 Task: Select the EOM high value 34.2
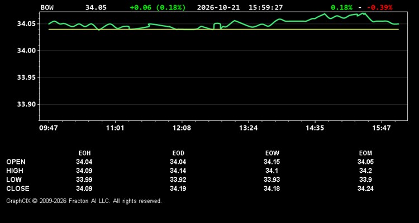(x=365, y=171)
